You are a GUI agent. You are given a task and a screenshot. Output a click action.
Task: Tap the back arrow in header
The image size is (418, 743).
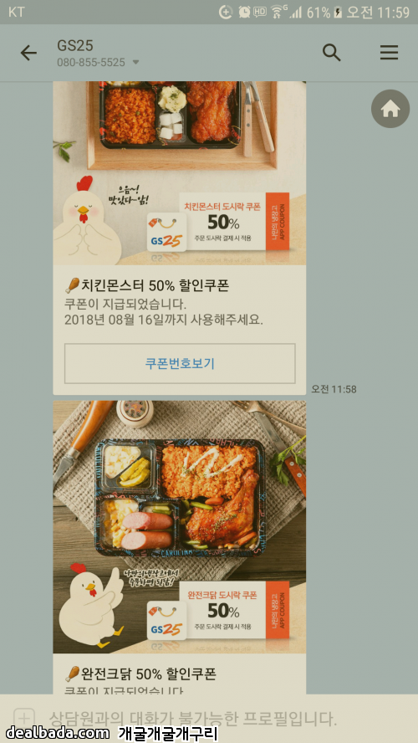[x=28, y=53]
